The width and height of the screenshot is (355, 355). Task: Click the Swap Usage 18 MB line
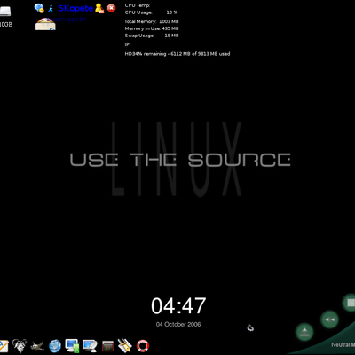(x=152, y=35)
